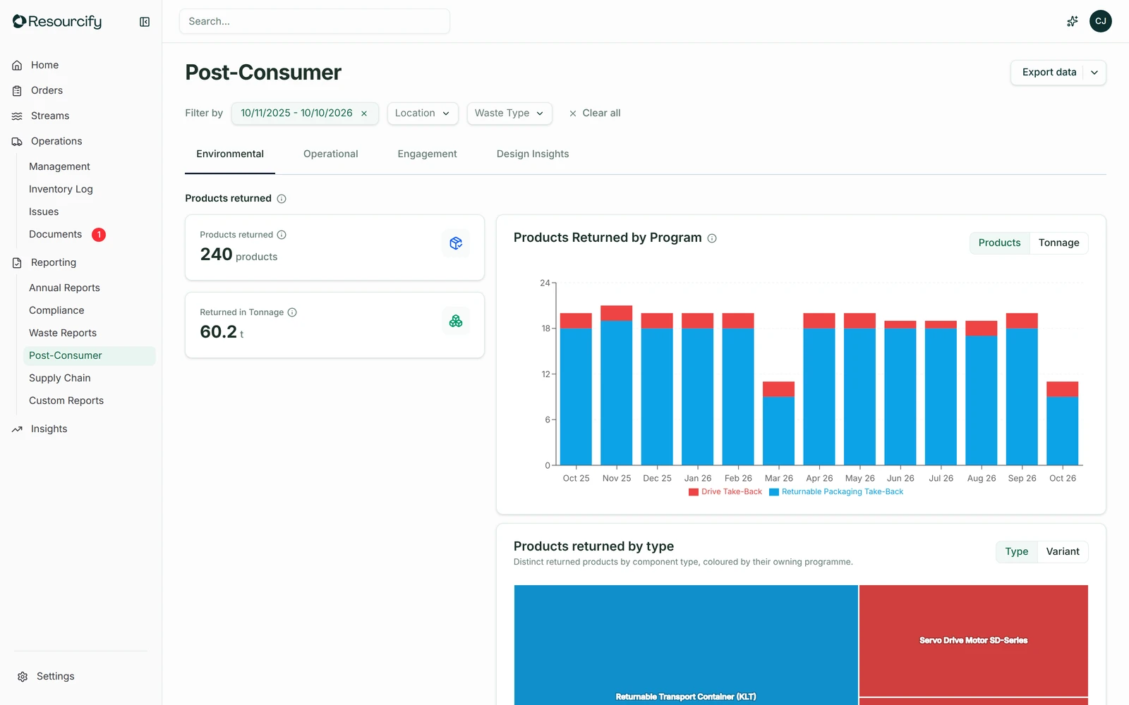
Task: Open Waste Reports in the sidebar
Action: tap(63, 333)
